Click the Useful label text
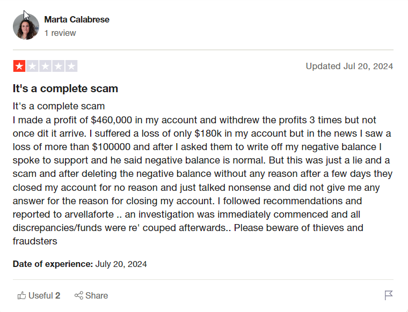408x312 pixels. (x=41, y=295)
